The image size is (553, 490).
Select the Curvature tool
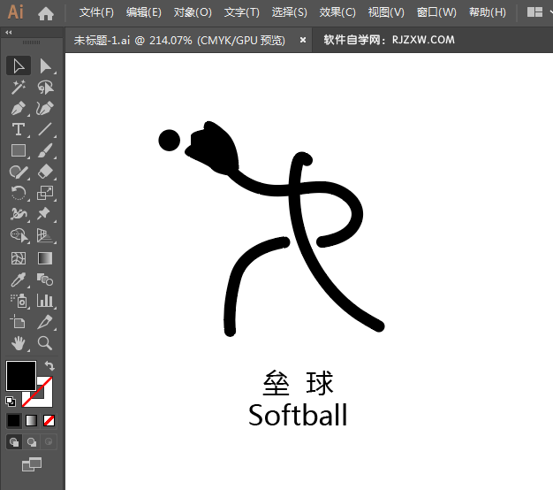[x=46, y=109]
